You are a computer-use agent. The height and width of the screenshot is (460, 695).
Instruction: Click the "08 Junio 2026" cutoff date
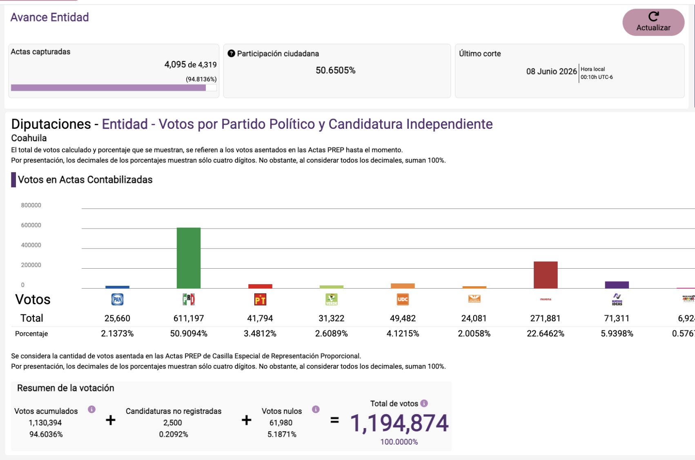(551, 72)
